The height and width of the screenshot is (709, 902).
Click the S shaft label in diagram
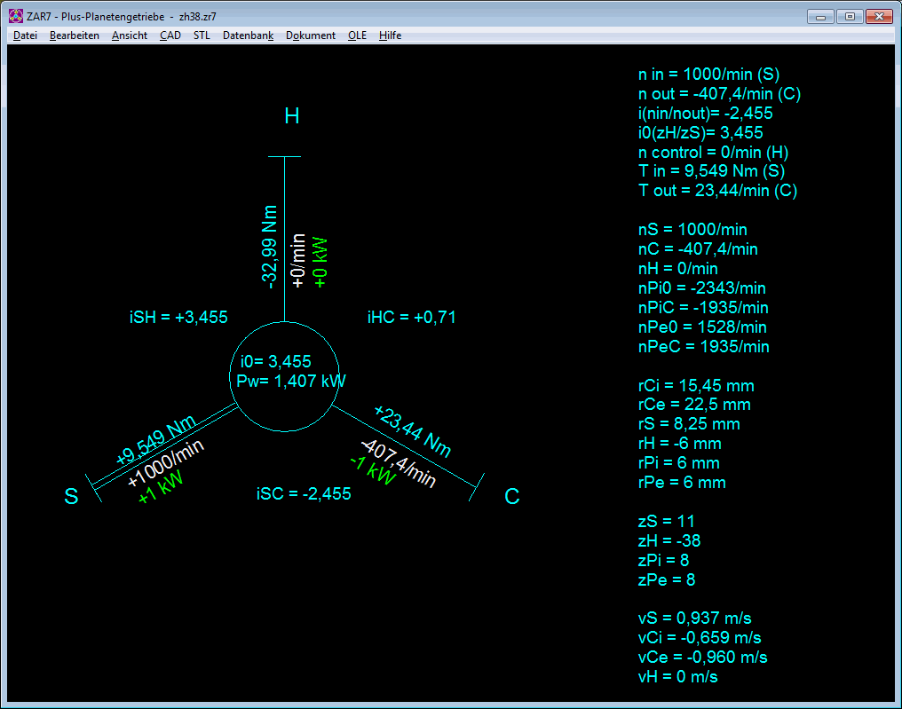pos(71,496)
